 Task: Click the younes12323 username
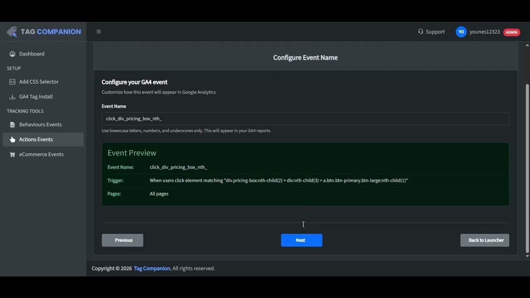point(484,32)
